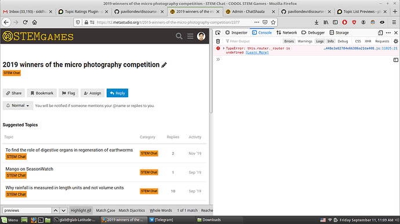Enable Whole Words in find bar
This screenshot has width=400, height=224.
pyautogui.click(x=161, y=211)
